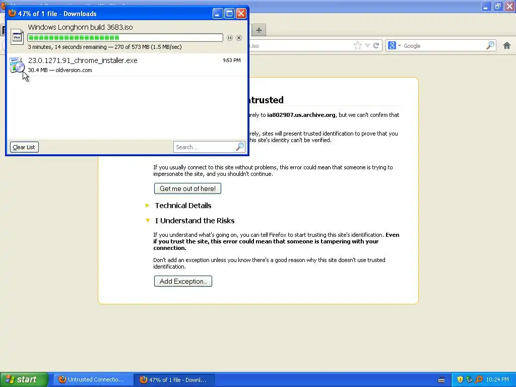Click the Clear List button
The width and height of the screenshot is (516, 387).
click(x=24, y=147)
